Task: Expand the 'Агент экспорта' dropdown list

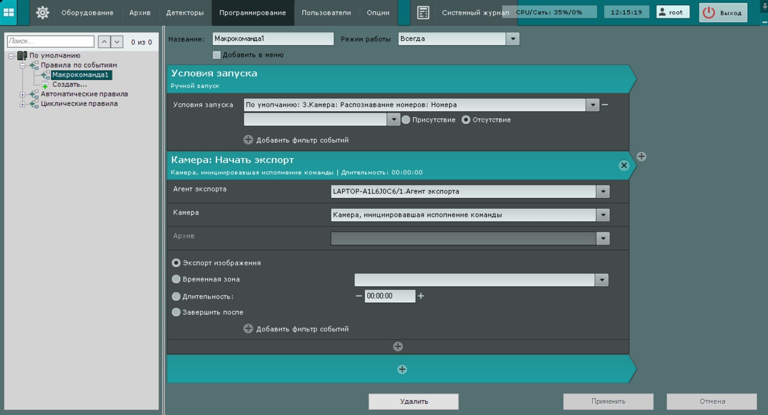Action: pos(603,192)
